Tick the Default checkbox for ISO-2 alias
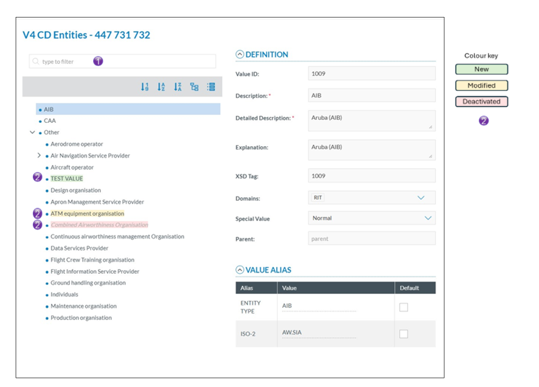Image resolution: width=539 pixels, height=387 pixels. tap(403, 333)
